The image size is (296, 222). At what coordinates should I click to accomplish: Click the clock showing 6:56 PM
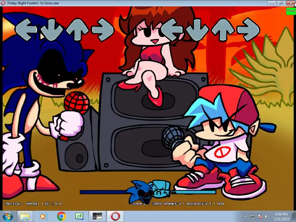(281, 214)
